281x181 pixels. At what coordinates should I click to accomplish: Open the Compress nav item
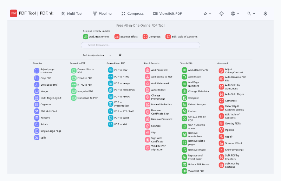point(132,14)
